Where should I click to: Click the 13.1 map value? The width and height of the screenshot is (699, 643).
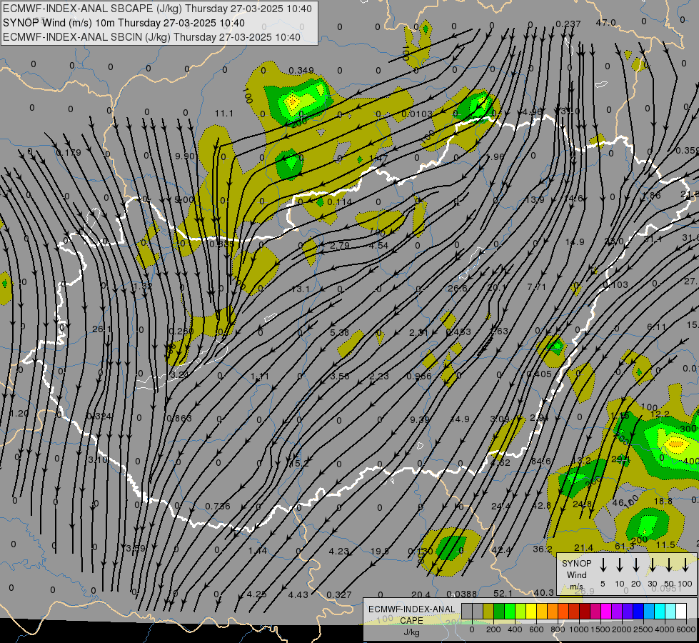point(301,289)
